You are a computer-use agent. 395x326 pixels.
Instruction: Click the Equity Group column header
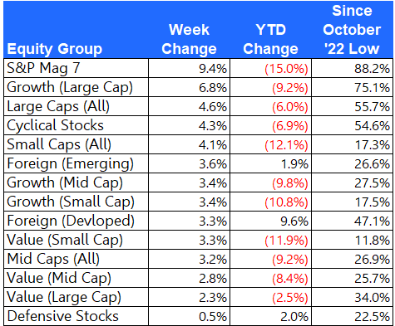(55, 49)
